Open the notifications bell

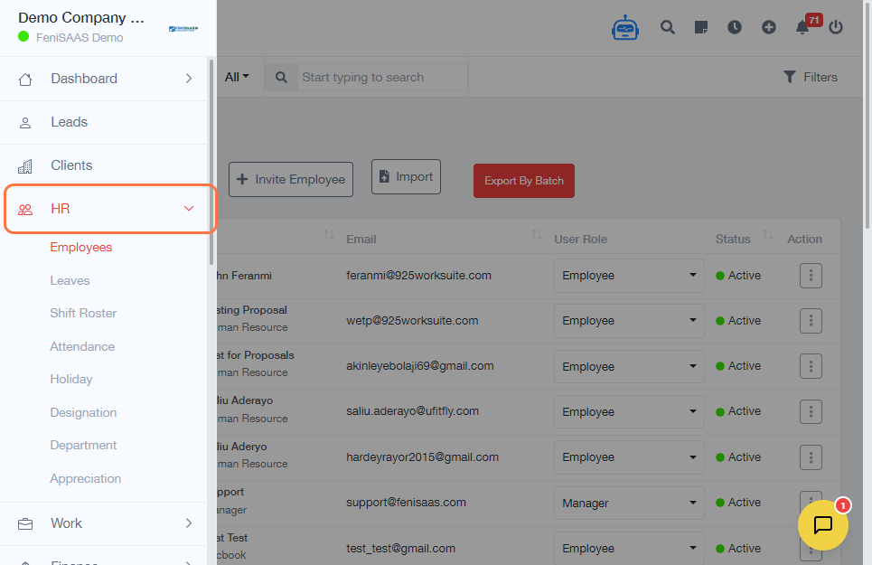802,27
